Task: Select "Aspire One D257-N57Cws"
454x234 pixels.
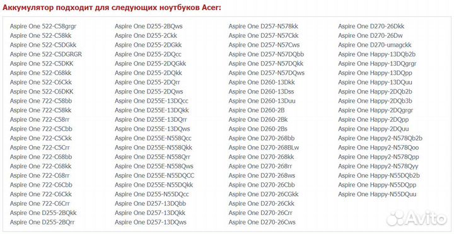Action: (264, 45)
